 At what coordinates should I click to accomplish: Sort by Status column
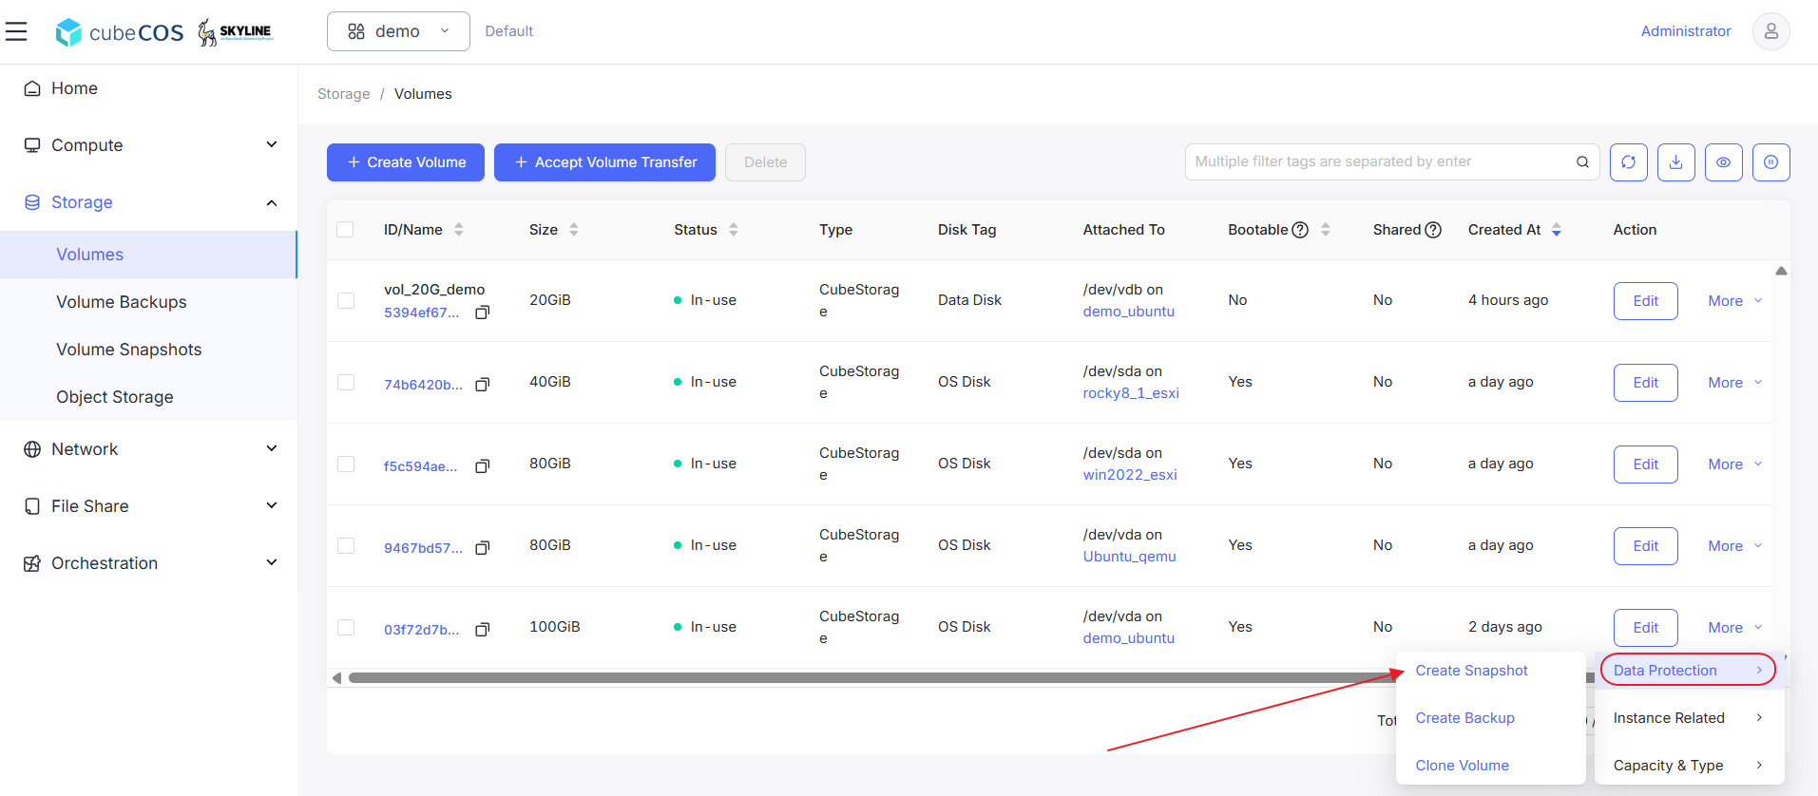[734, 230]
